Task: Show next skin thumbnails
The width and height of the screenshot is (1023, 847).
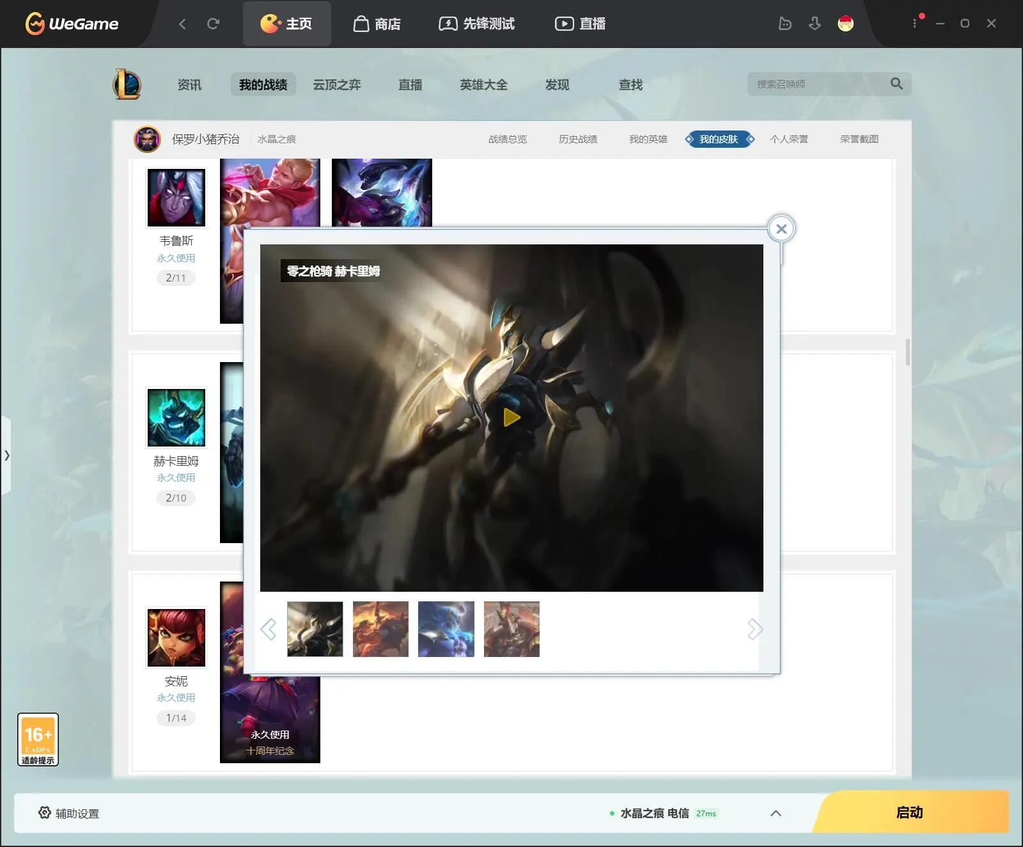Action: click(755, 629)
